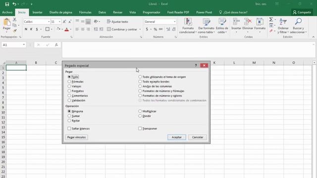Viewport: 317px width, 178px height.
Task: Select the Sumar operation
Action: coord(69,116)
